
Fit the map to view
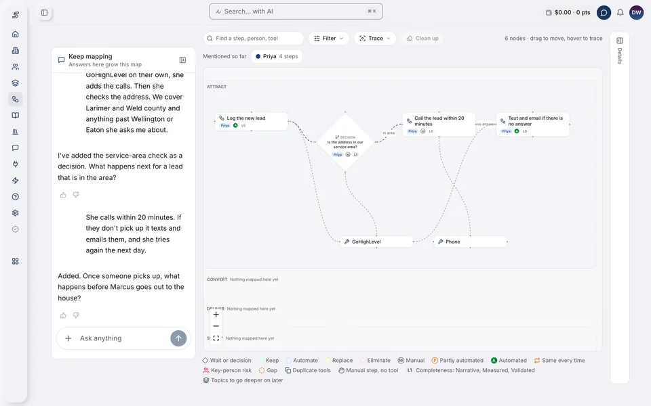tap(216, 338)
